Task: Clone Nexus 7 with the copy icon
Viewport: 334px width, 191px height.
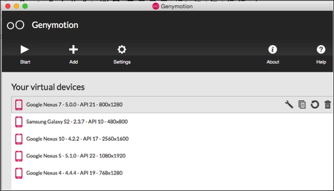Action: point(302,105)
